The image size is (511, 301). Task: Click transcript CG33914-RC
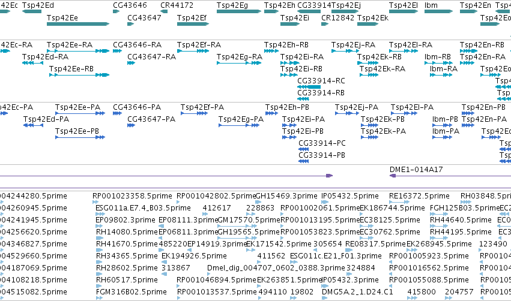pyautogui.click(x=321, y=81)
